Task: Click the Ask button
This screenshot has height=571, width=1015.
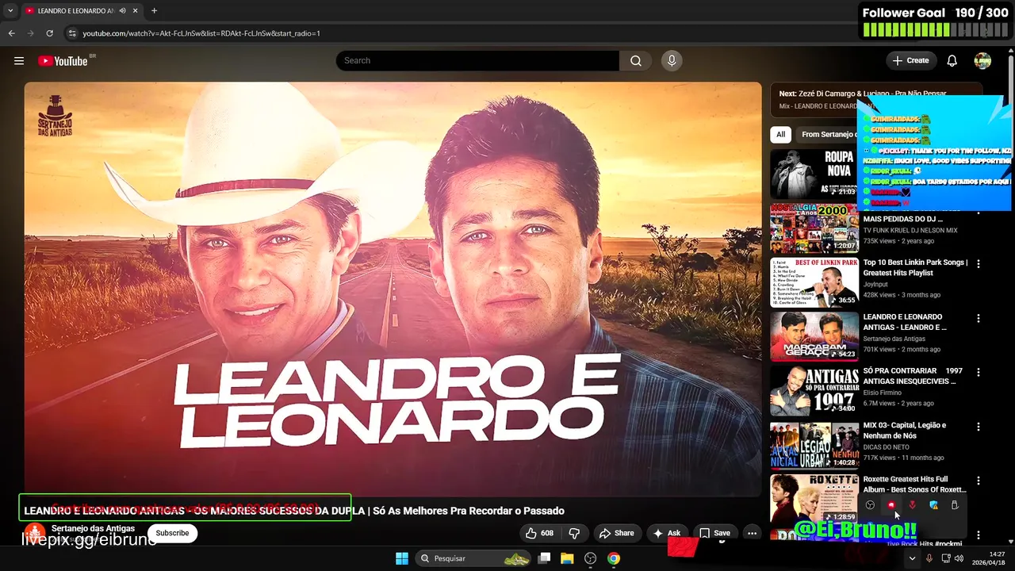Action: [x=667, y=534]
